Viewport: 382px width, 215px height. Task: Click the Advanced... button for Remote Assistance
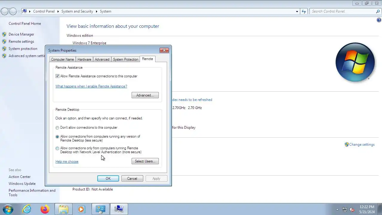[145, 95]
